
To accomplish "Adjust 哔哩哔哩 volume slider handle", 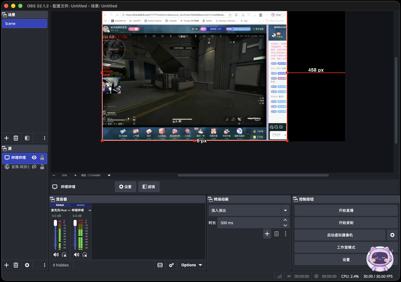I will click(x=75, y=223).
